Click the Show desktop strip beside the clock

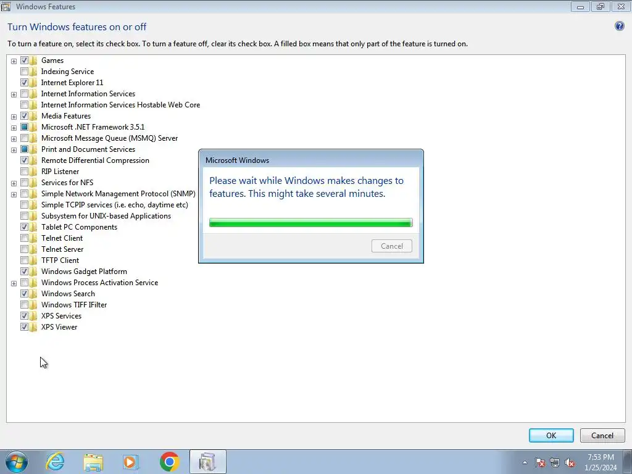pyautogui.click(x=628, y=462)
